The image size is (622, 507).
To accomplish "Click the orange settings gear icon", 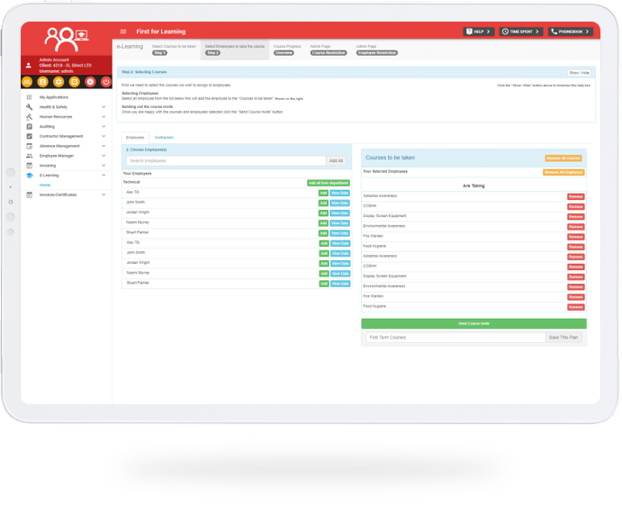I will point(59,82).
